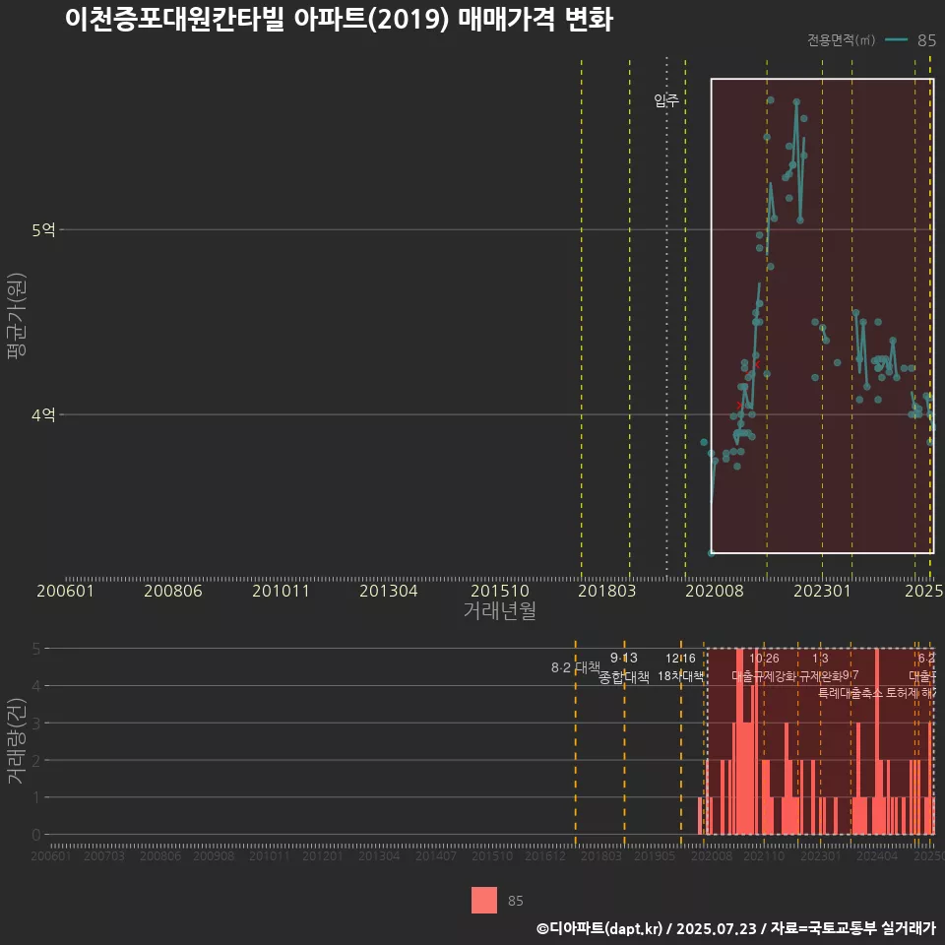Click 200703 on the volume chart x-axis
945x945 pixels.
(x=104, y=855)
